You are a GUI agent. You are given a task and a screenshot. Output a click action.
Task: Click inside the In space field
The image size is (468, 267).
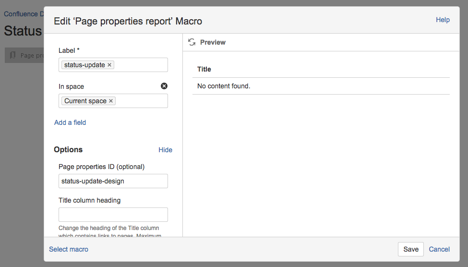pyautogui.click(x=142, y=101)
